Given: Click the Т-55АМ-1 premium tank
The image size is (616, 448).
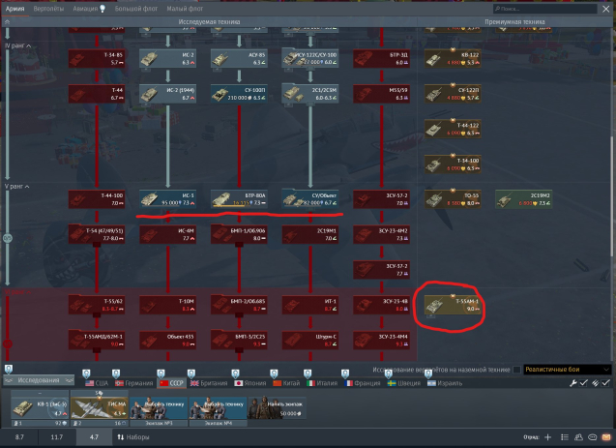Looking at the screenshot, I should (x=455, y=307).
